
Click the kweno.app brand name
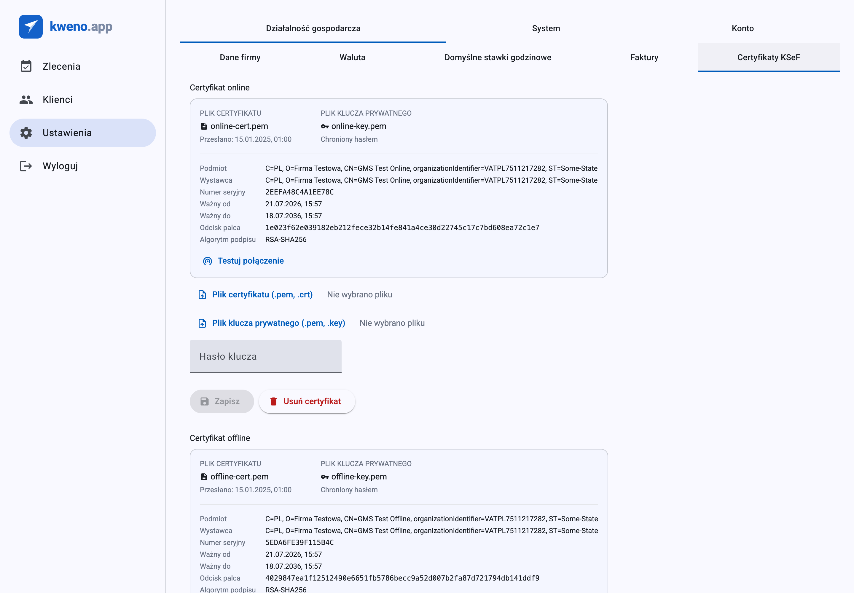tap(81, 27)
